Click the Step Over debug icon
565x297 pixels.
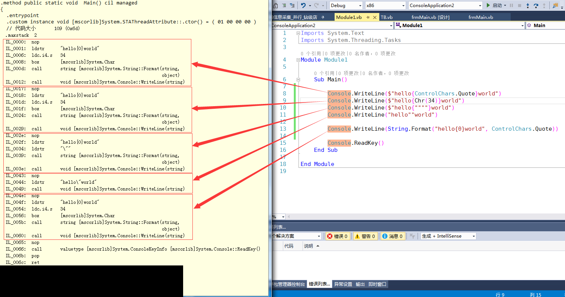(x=536, y=5)
